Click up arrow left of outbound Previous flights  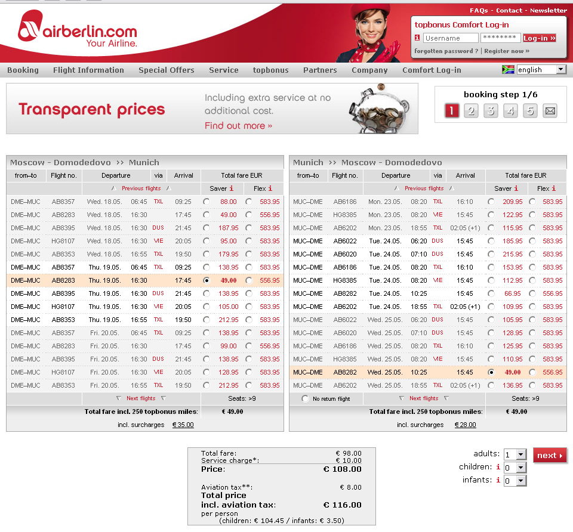(113, 188)
